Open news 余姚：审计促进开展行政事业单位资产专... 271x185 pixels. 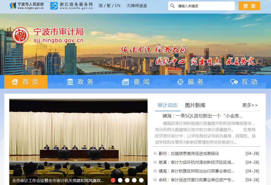pos(196,180)
